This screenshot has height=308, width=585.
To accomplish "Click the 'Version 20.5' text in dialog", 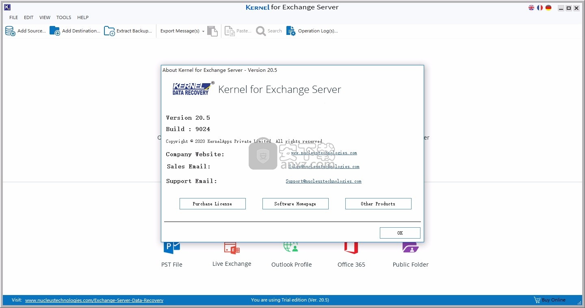I will (x=188, y=118).
